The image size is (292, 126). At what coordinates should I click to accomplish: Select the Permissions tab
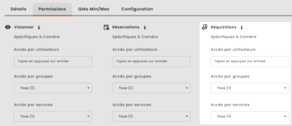52,9
